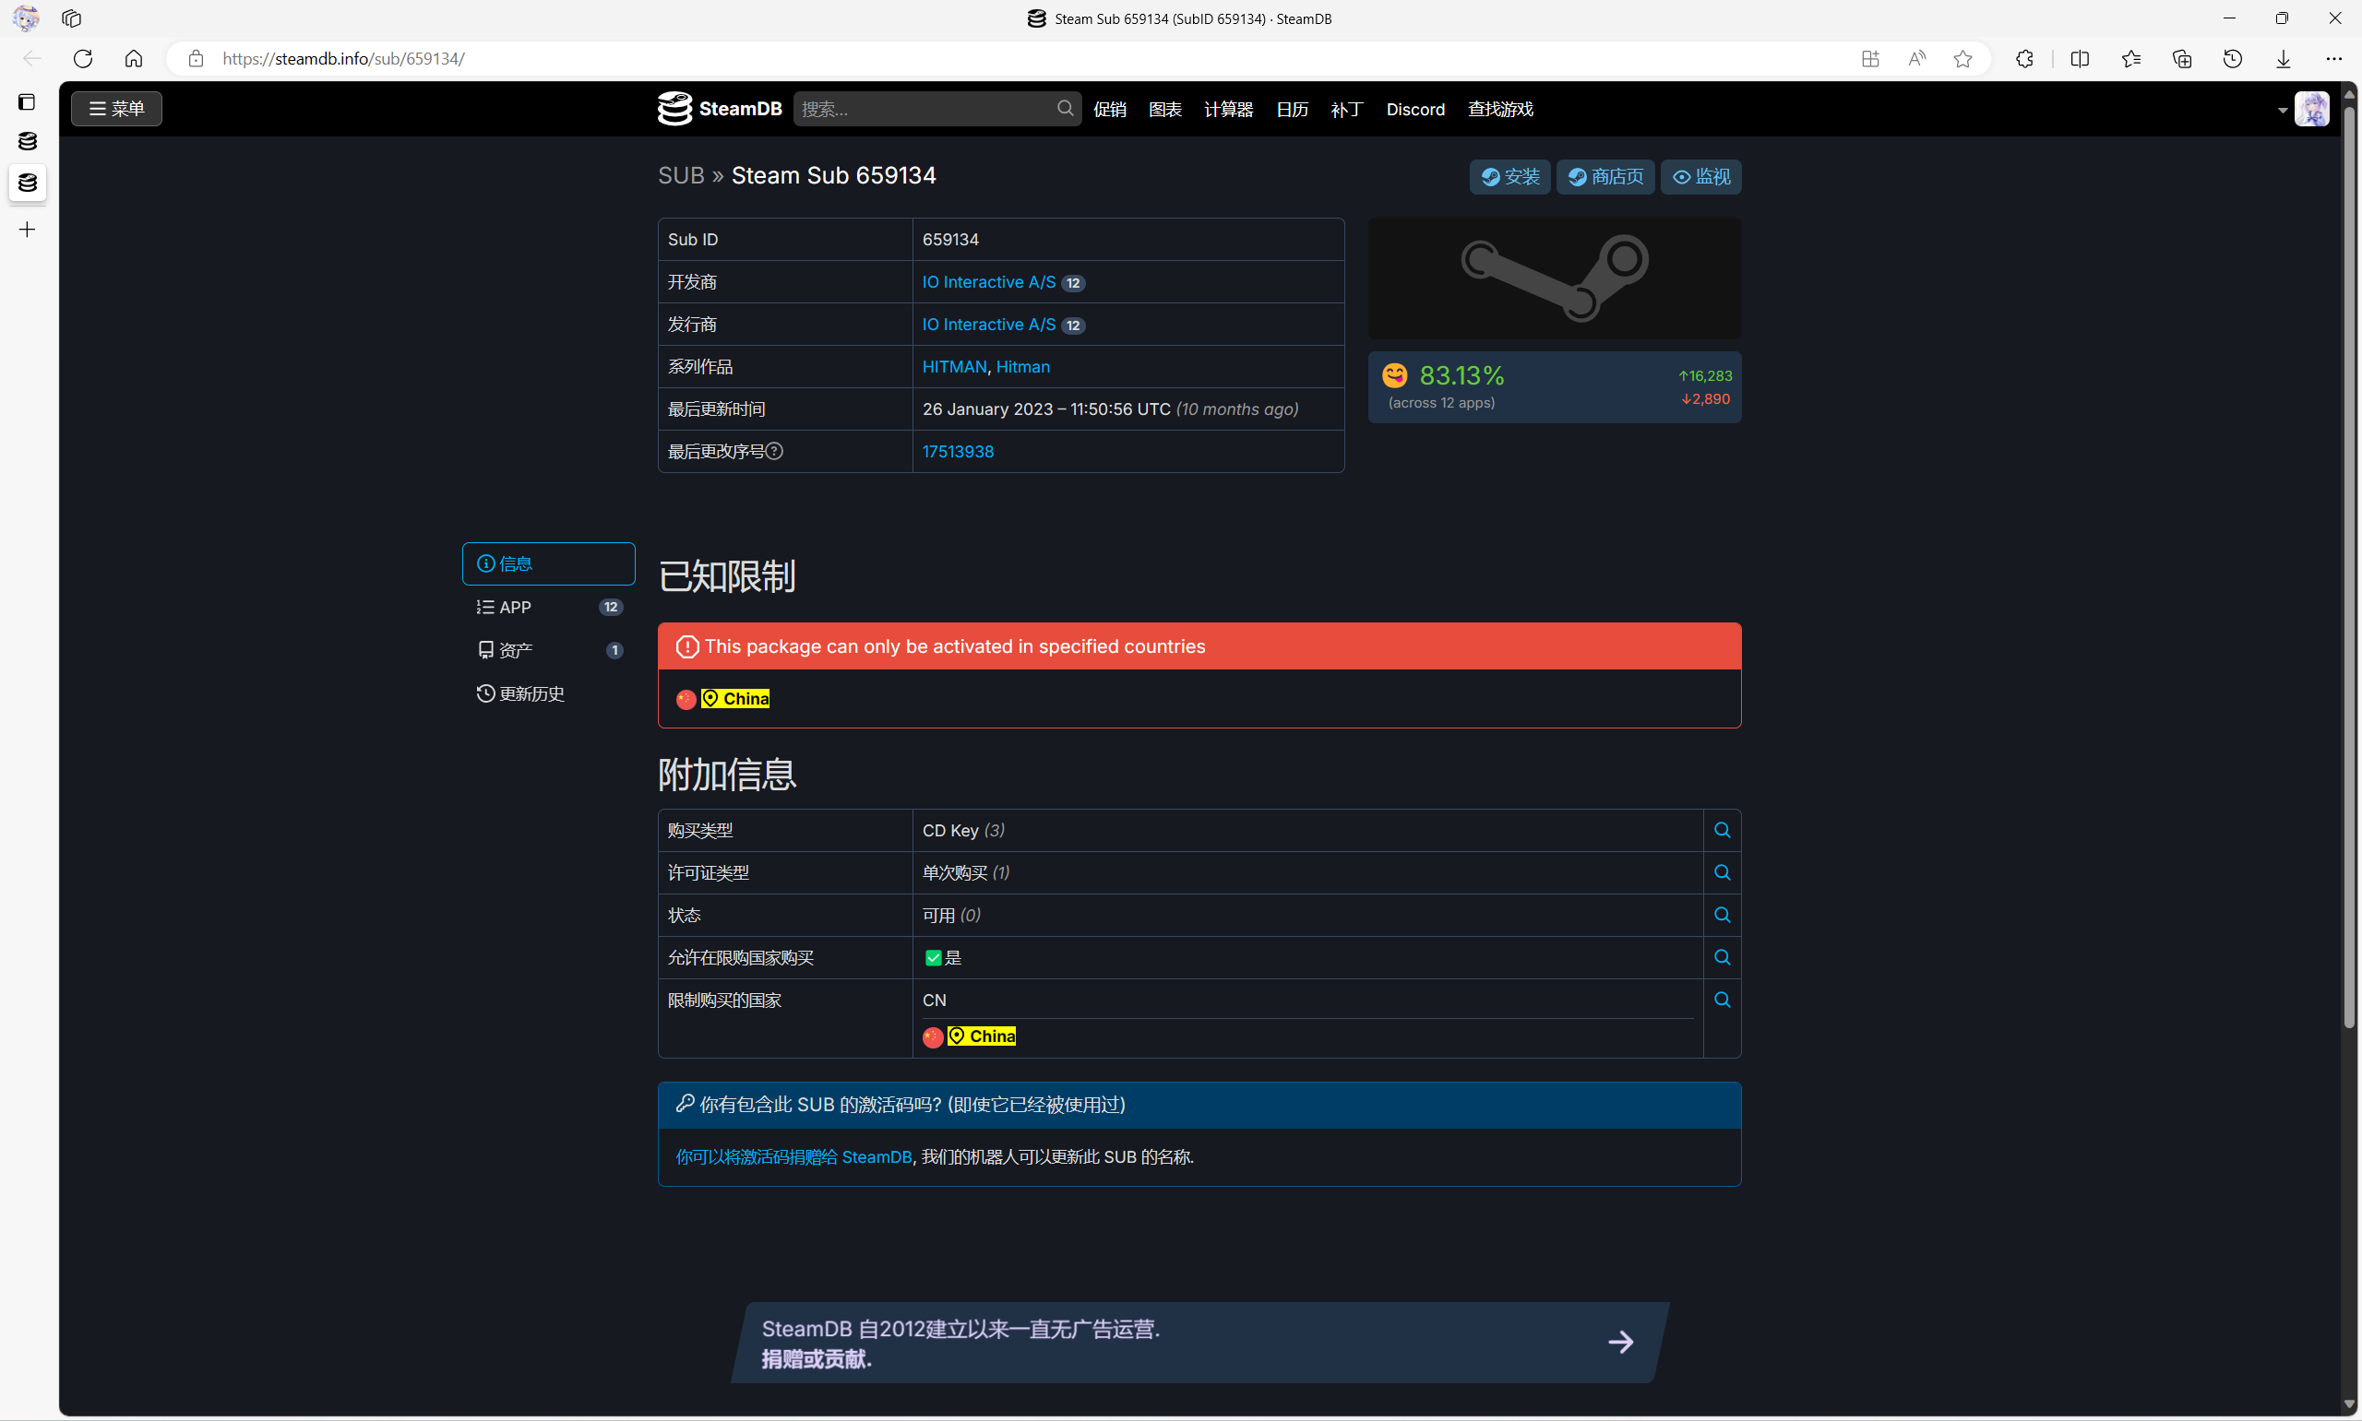Open the 菜单 hamburger menu
This screenshot has width=2362, height=1421.
pyautogui.click(x=117, y=108)
